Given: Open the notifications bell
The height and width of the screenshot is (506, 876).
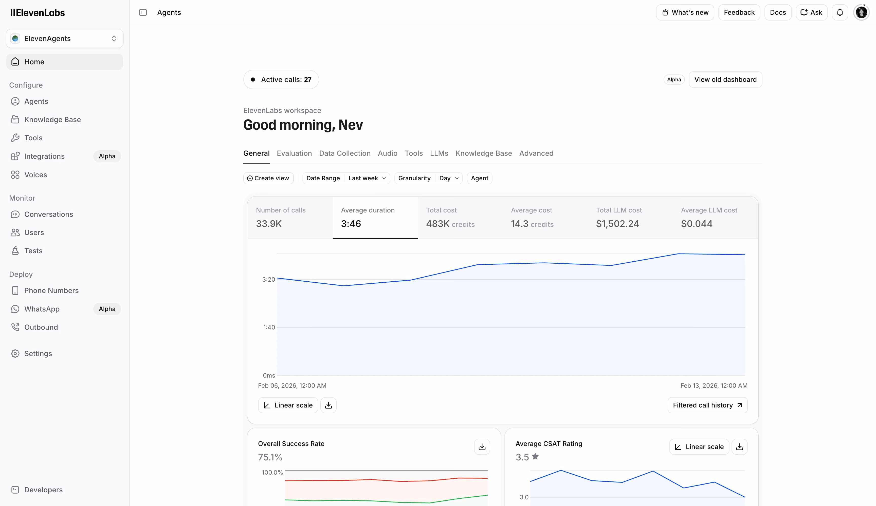Looking at the screenshot, I should 840,12.
